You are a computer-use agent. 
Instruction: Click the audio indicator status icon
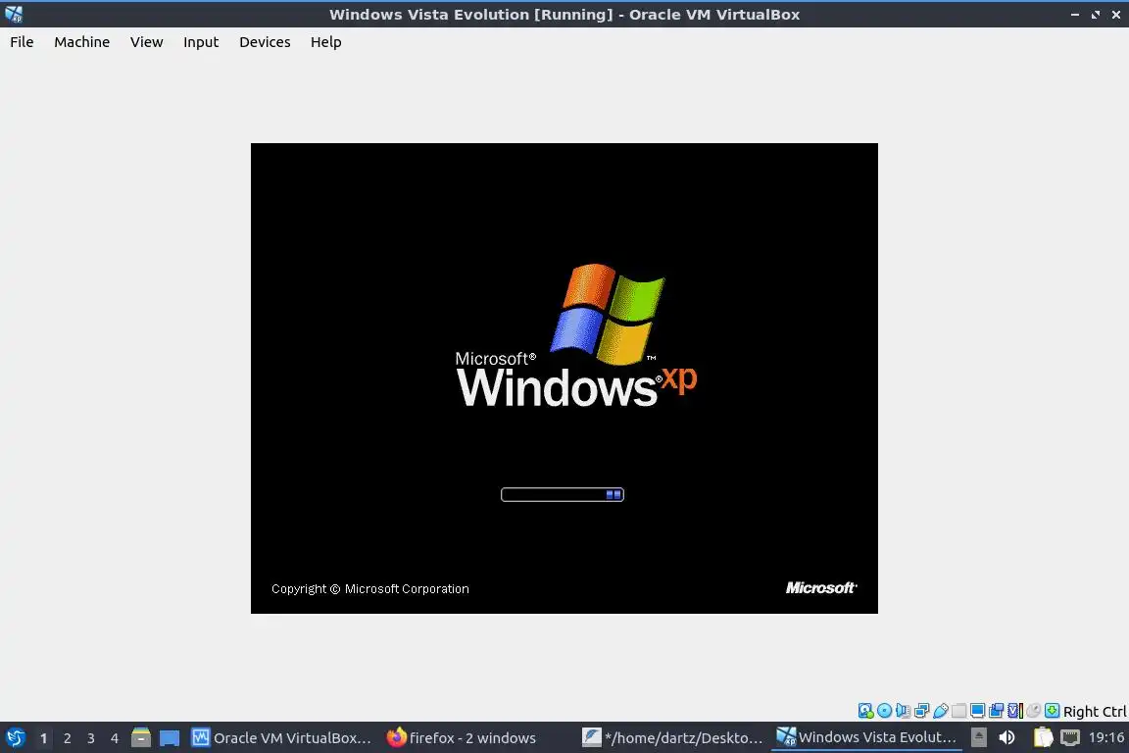coord(903,711)
